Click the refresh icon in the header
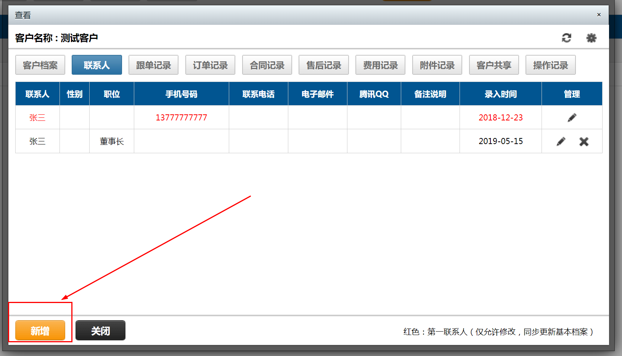The height and width of the screenshot is (356, 622). point(566,38)
